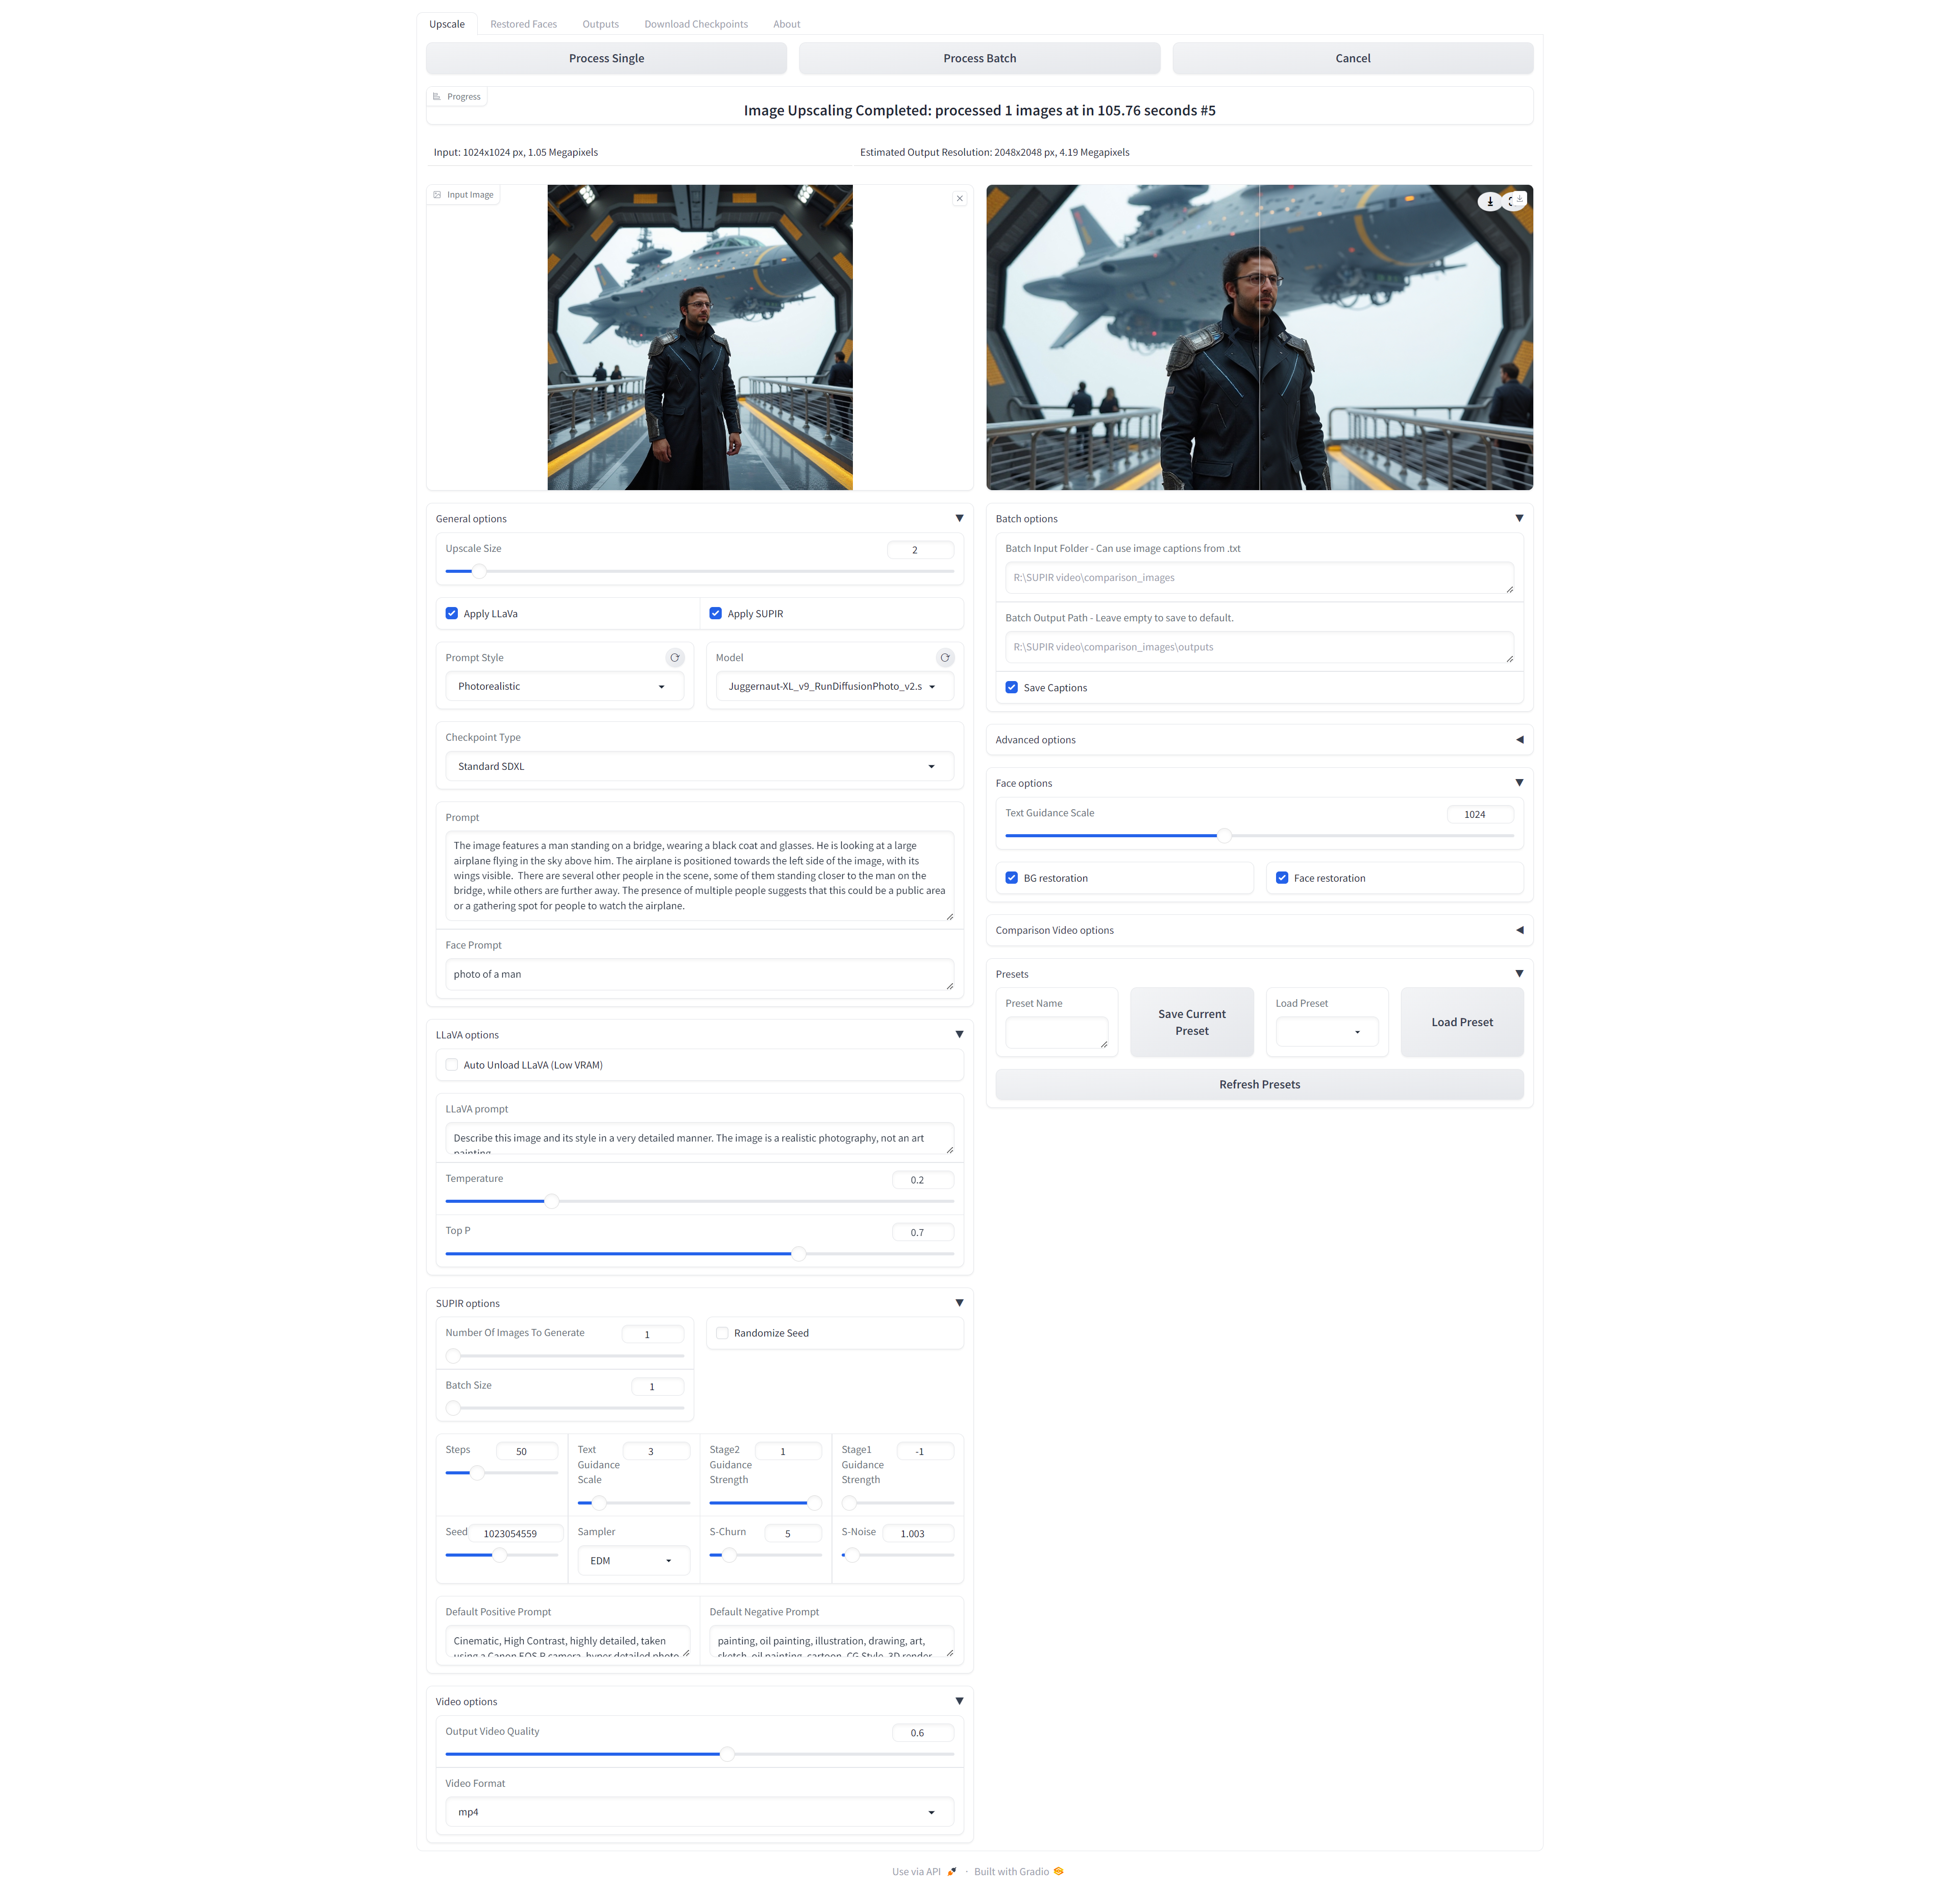Click the Built with Gradio icon
The height and width of the screenshot is (1892, 1960).
pyautogui.click(x=1060, y=1871)
